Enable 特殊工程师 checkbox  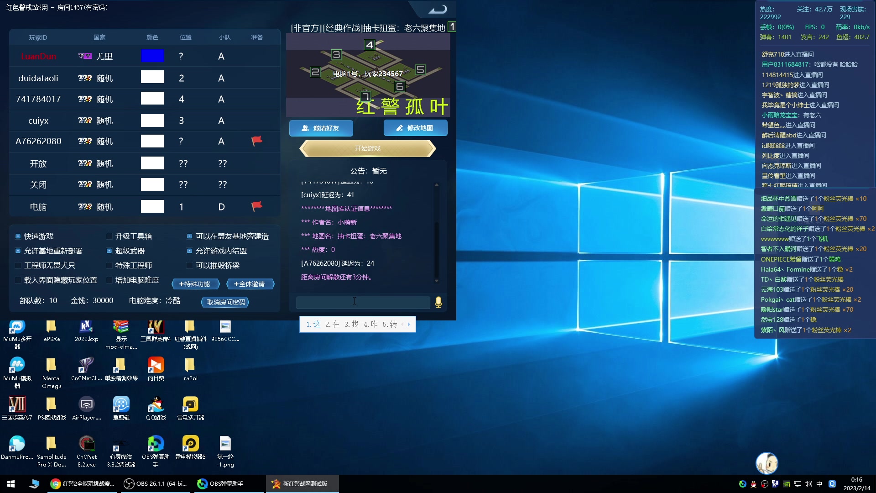(109, 266)
